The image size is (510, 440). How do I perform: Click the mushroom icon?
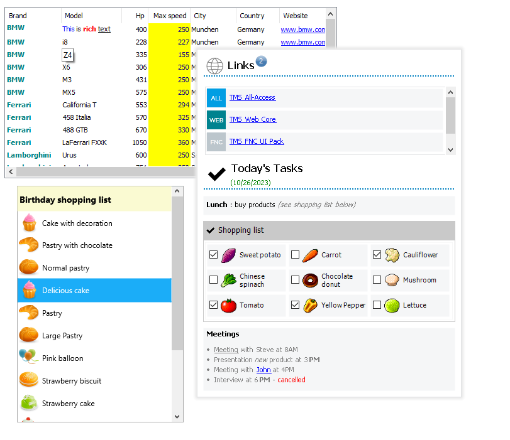tap(392, 280)
